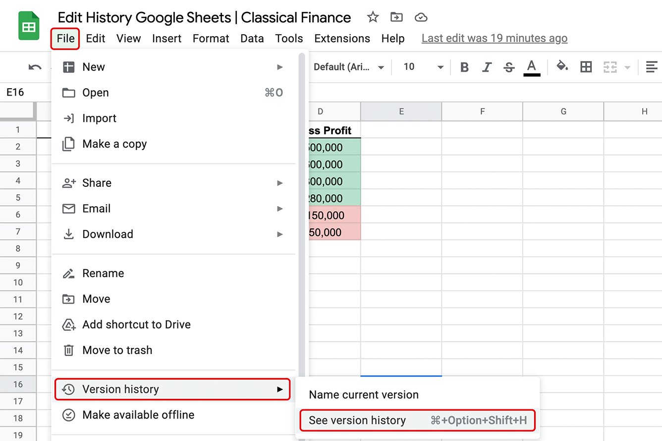Open the borders formatting icon
662x441 pixels.
click(x=586, y=67)
